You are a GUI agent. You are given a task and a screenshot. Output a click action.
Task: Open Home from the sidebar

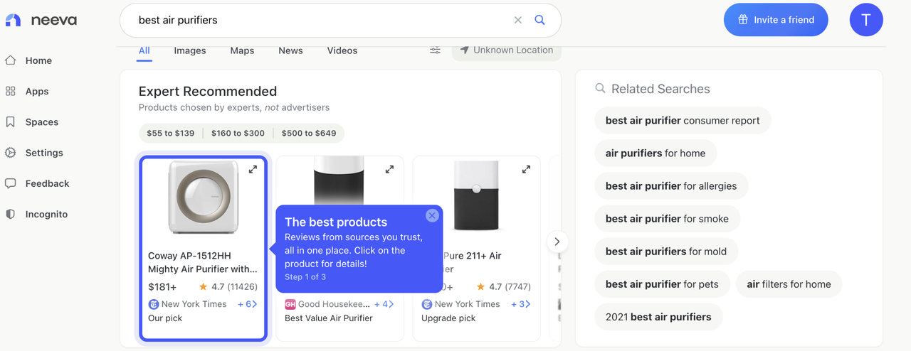point(28,60)
